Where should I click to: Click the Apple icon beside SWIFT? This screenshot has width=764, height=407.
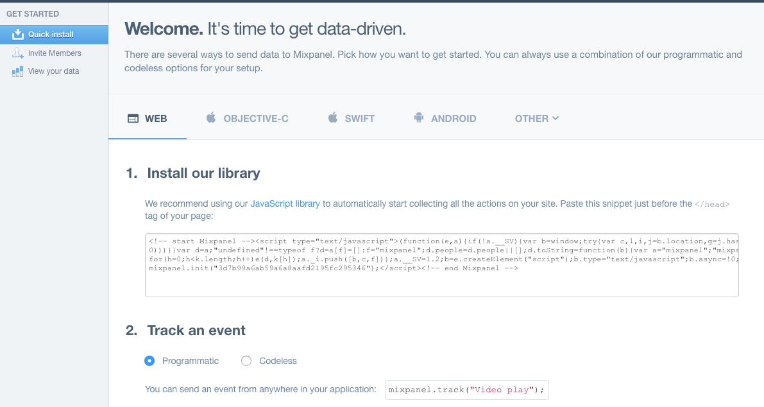point(333,117)
